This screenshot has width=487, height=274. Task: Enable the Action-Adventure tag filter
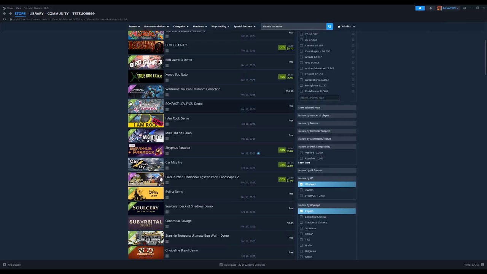(x=301, y=68)
